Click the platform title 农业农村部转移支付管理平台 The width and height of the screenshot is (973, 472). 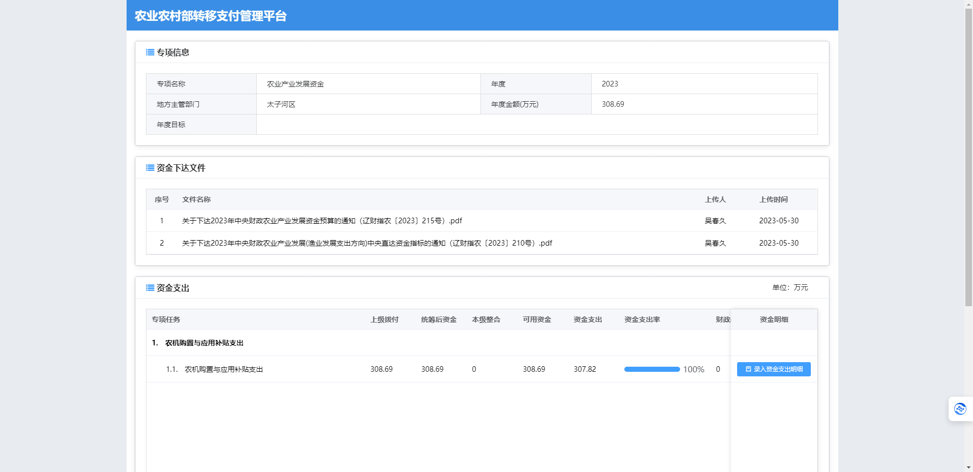(x=210, y=16)
